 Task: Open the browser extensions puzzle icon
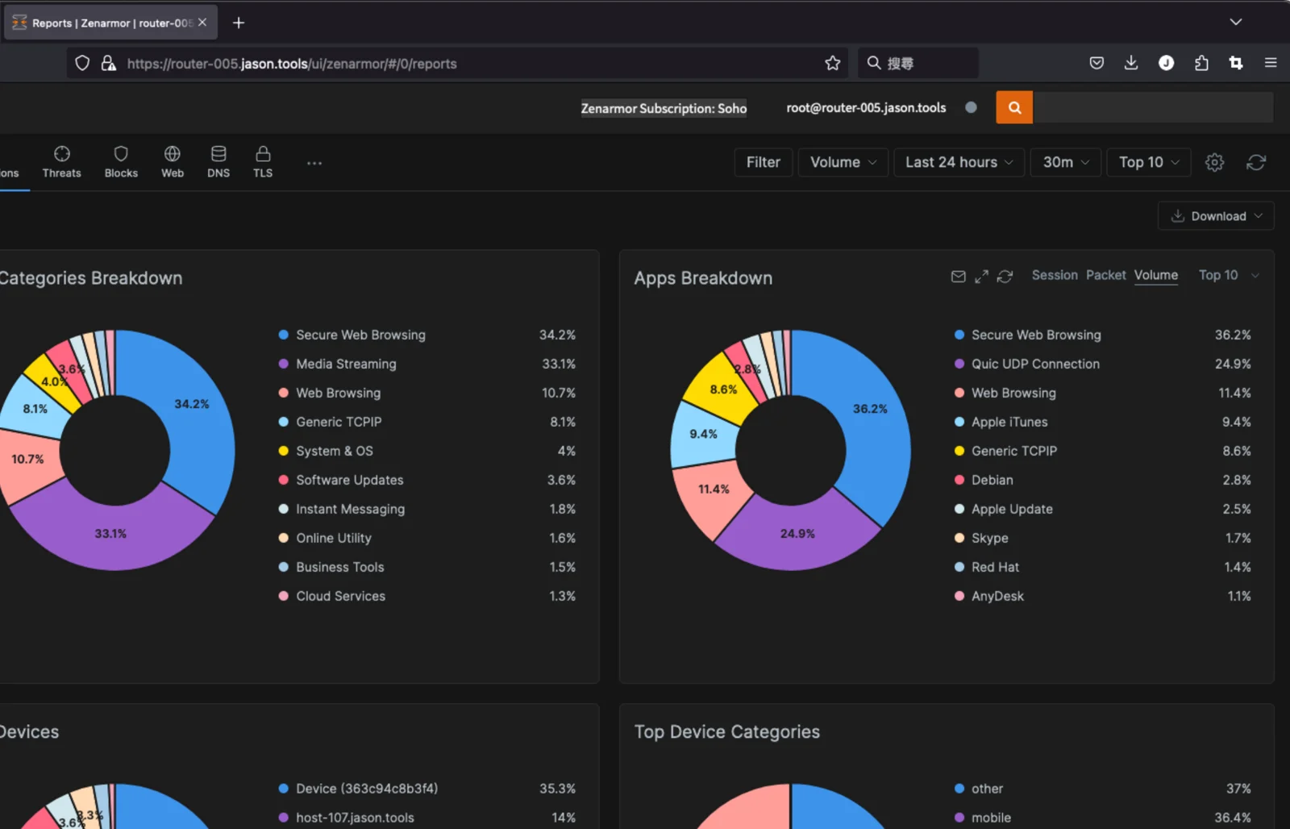point(1201,63)
